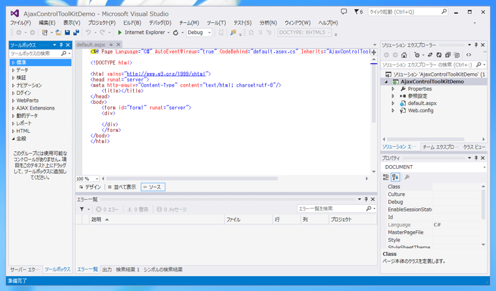Click the New Project toolbar icon
The width and height of the screenshot is (496, 291).
(x=44, y=32)
